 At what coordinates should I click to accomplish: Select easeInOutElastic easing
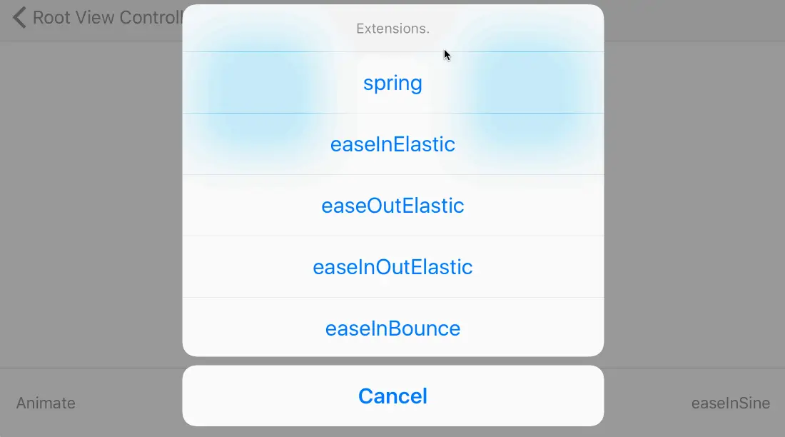coord(392,267)
